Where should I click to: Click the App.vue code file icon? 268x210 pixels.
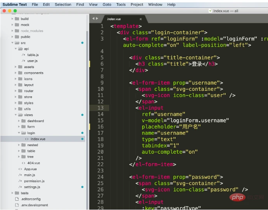[20, 169]
